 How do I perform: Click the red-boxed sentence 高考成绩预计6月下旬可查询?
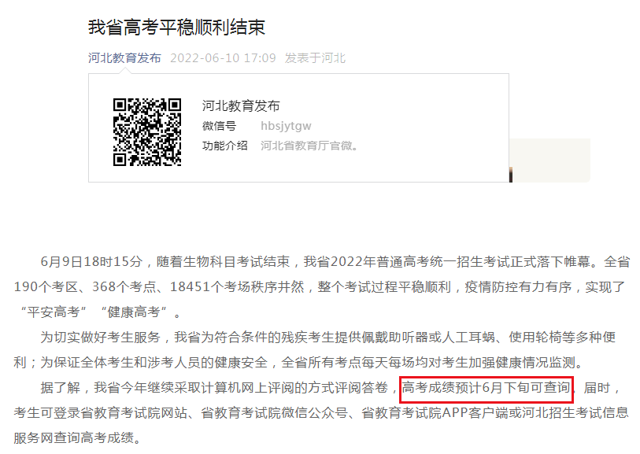pyautogui.click(x=486, y=388)
